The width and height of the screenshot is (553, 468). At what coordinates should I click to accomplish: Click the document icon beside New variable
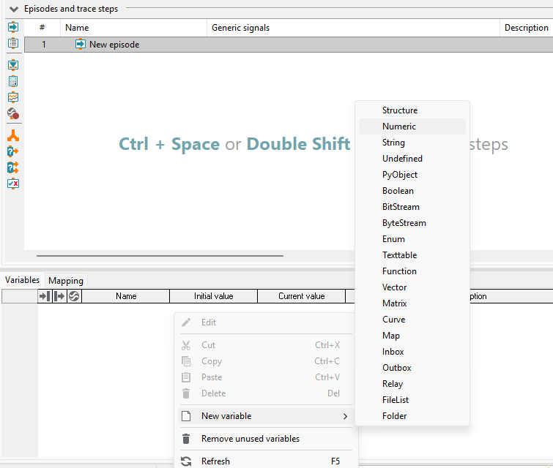[x=186, y=416]
